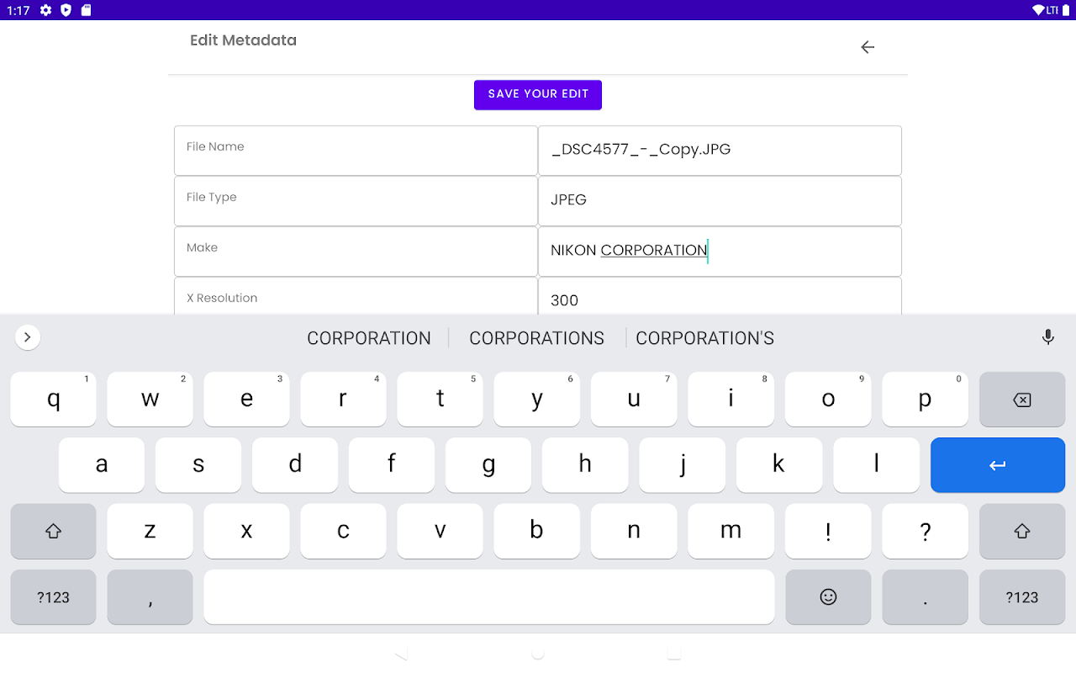The width and height of the screenshot is (1076, 673).
Task: Tap the d key
Action: tap(295, 465)
